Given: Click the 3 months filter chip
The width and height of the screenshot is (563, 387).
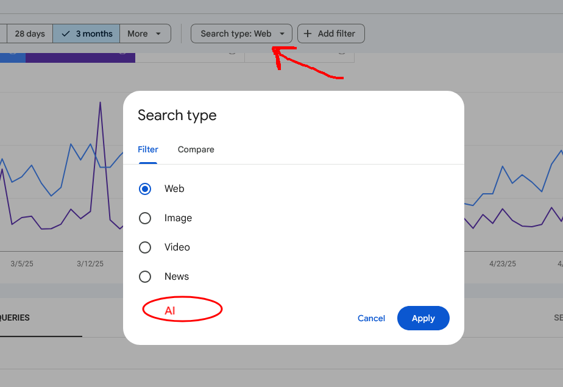Looking at the screenshot, I should tap(86, 34).
